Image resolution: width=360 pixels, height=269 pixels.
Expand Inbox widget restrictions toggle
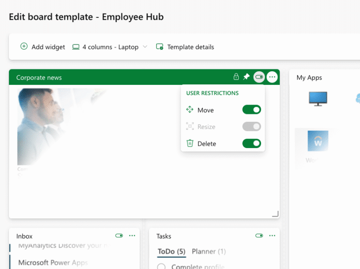click(x=119, y=236)
